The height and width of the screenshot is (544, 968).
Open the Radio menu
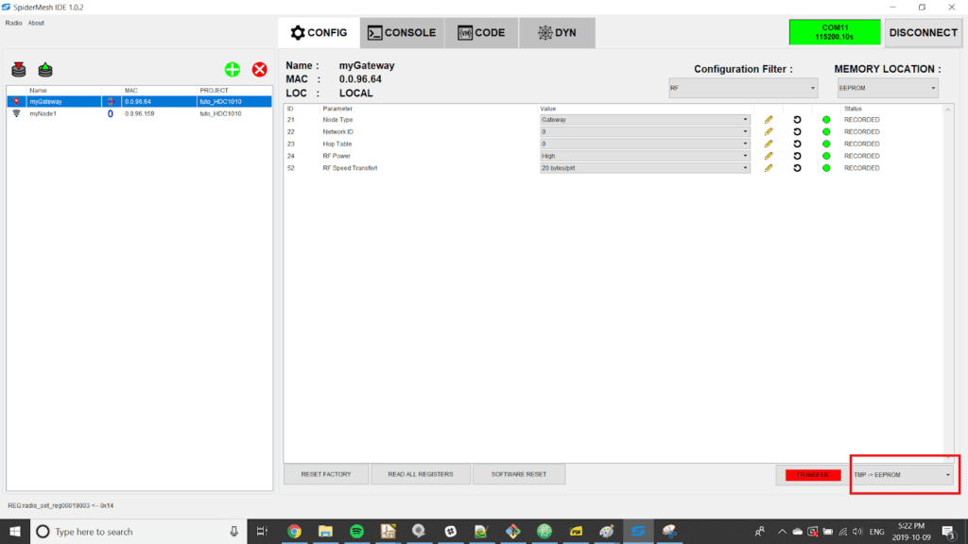(13, 23)
